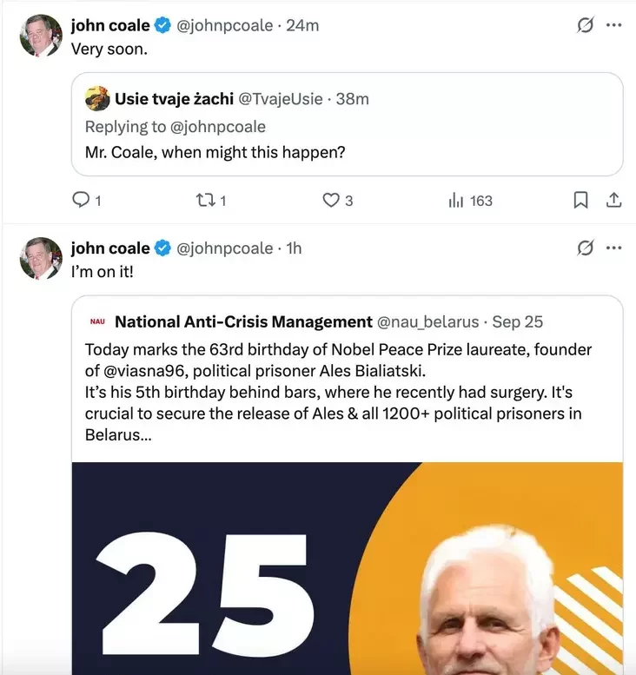
Task: Open quoted tweet by Usie tvaje žachi
Action: 348,139
